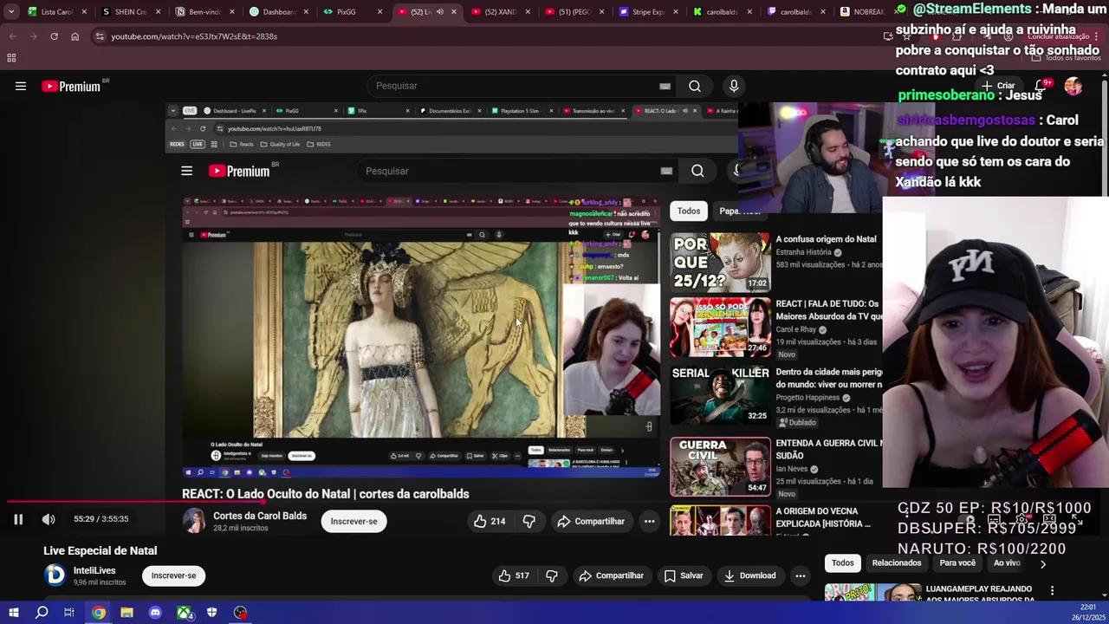Switch to the Bem-vindo Notion tab
The height and width of the screenshot is (624, 1109).
pyautogui.click(x=204, y=12)
